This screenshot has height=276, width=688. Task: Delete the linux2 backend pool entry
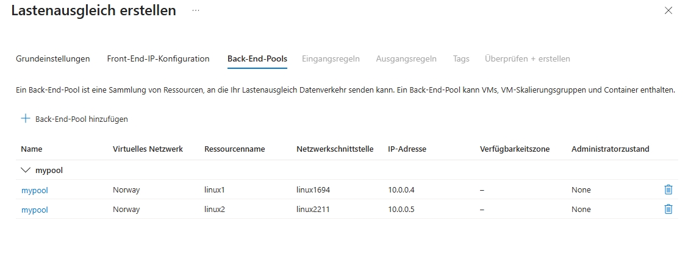pyautogui.click(x=668, y=210)
